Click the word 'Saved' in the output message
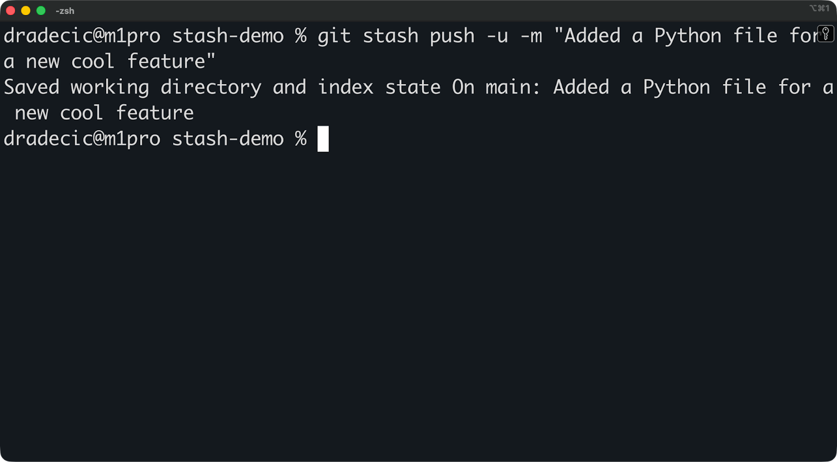This screenshot has height=462, width=837. (31, 87)
